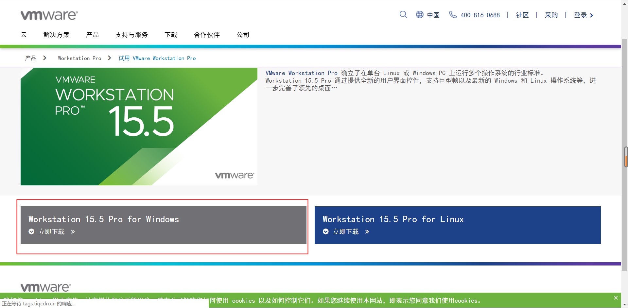Open the 下载 navigation menu
628x308 pixels.
171,35
